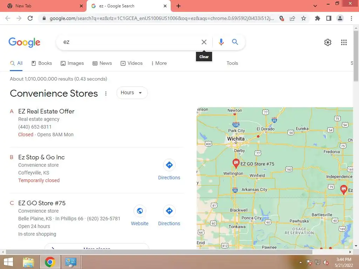Click the horizontal page scrollbar thumb
359x269 pixels.
[159, 252]
